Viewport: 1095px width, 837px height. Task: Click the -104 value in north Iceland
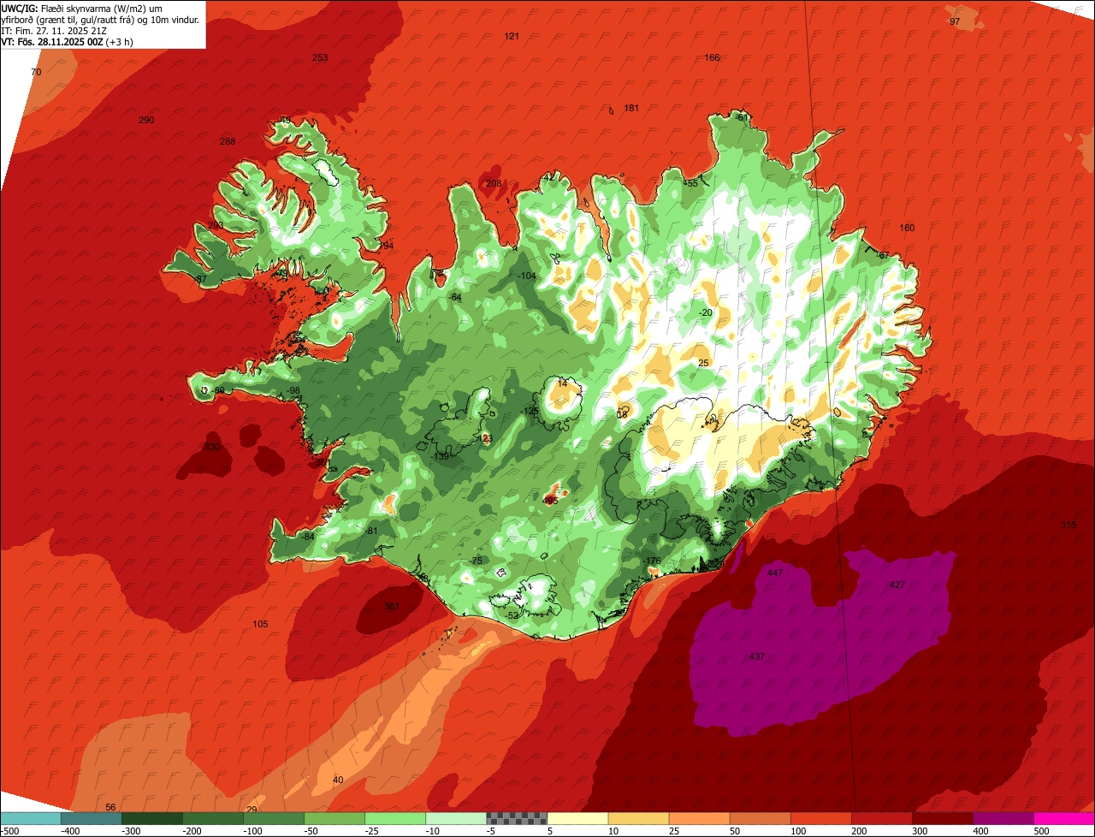pos(527,276)
